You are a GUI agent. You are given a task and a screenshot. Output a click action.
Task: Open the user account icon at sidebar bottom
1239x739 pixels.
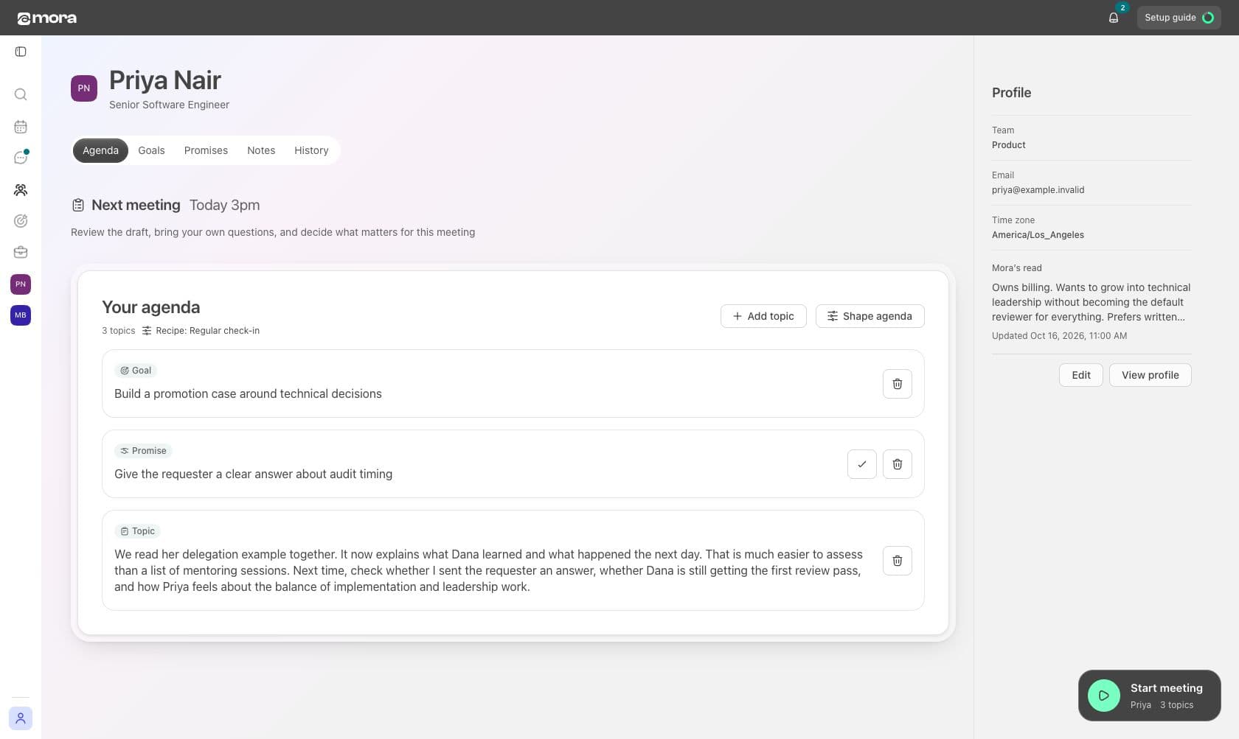(x=21, y=718)
